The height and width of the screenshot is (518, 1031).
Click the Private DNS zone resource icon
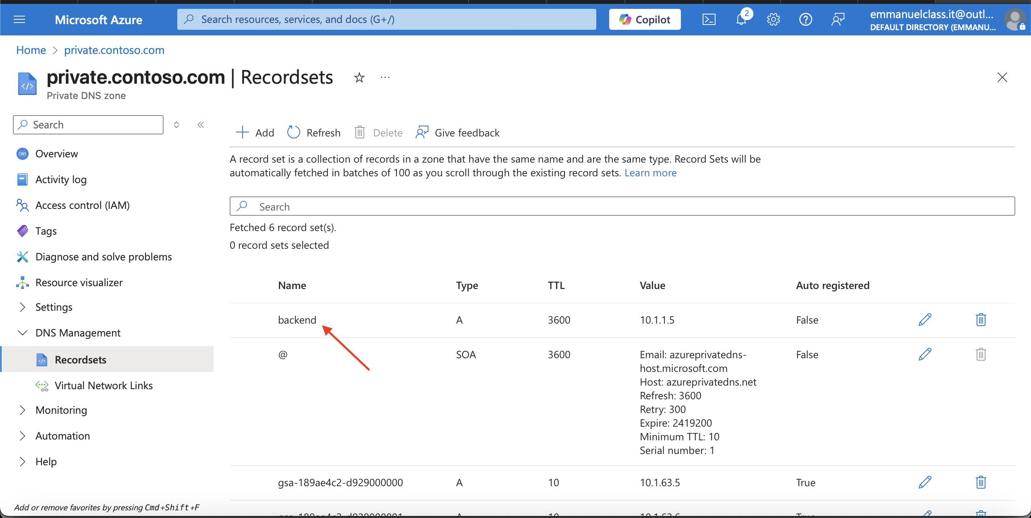(x=27, y=84)
